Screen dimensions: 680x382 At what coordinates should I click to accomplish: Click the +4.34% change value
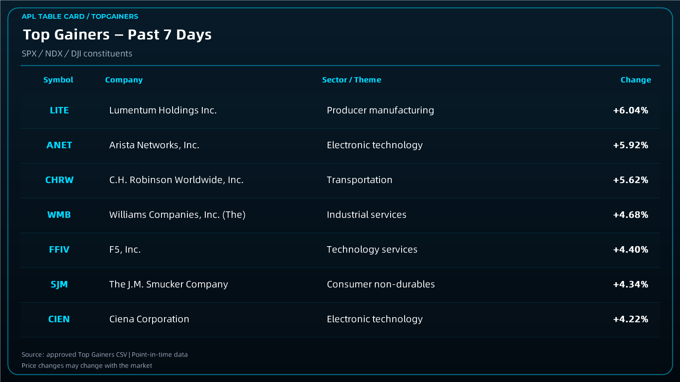pos(631,284)
